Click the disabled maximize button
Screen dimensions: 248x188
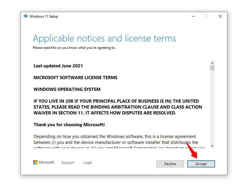[207, 16]
